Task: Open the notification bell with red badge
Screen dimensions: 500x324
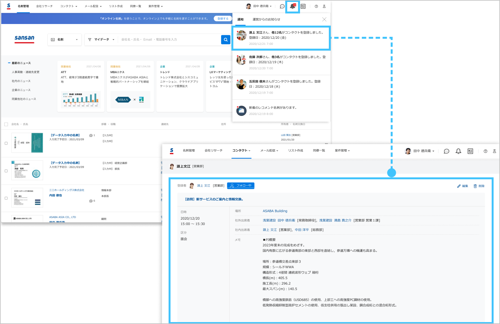Action: click(x=292, y=6)
